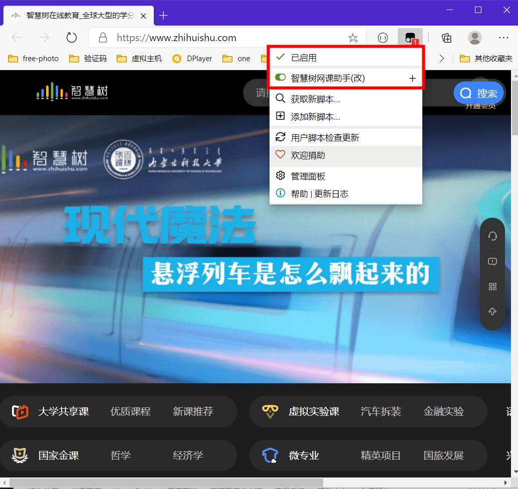Open the free-photo bookmark folder
This screenshot has width=518, height=489.
[34, 59]
